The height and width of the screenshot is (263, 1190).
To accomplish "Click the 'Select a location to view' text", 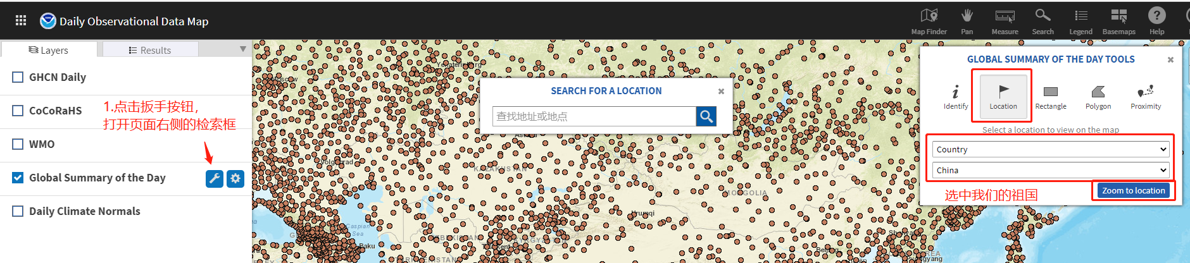I will (1051, 130).
